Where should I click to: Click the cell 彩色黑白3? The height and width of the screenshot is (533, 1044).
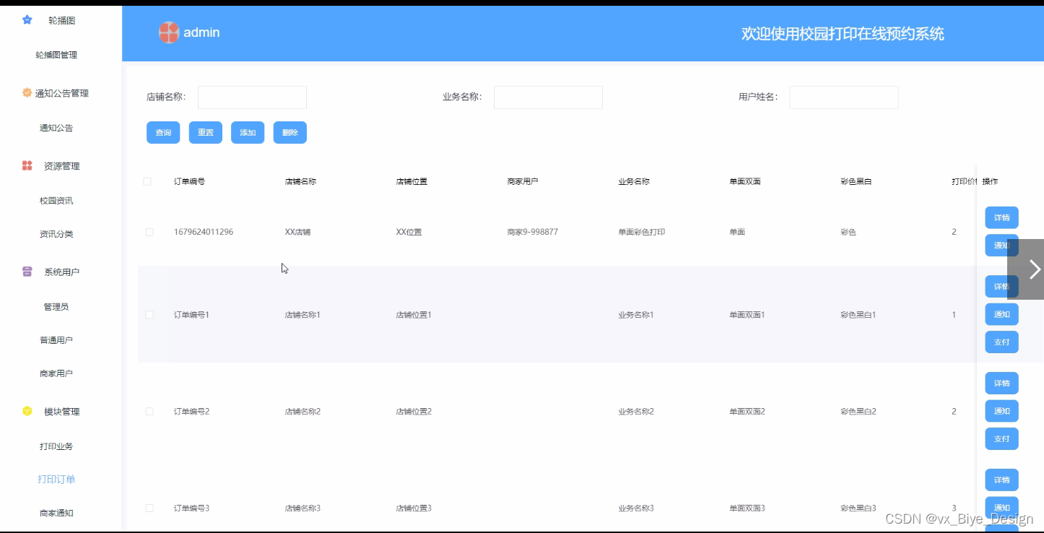tap(858, 508)
